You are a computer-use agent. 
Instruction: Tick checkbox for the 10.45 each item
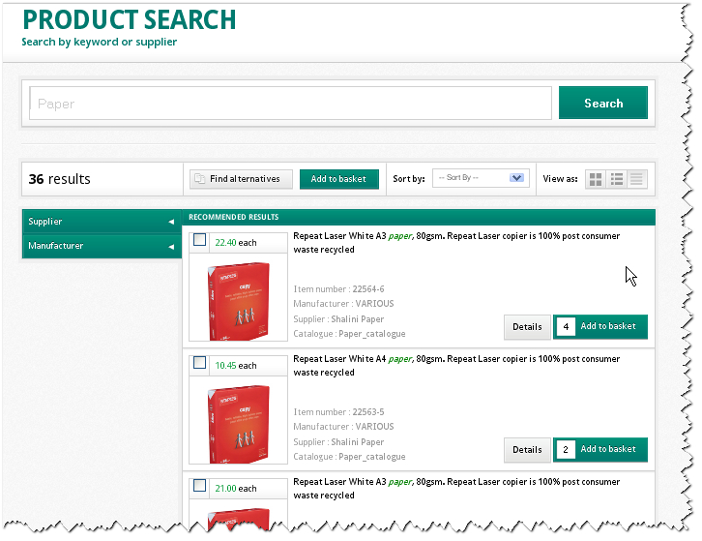click(200, 363)
